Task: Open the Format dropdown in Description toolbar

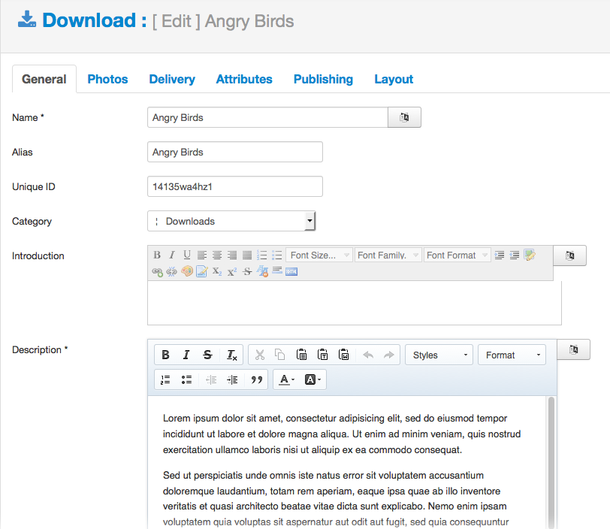Action: 512,355
